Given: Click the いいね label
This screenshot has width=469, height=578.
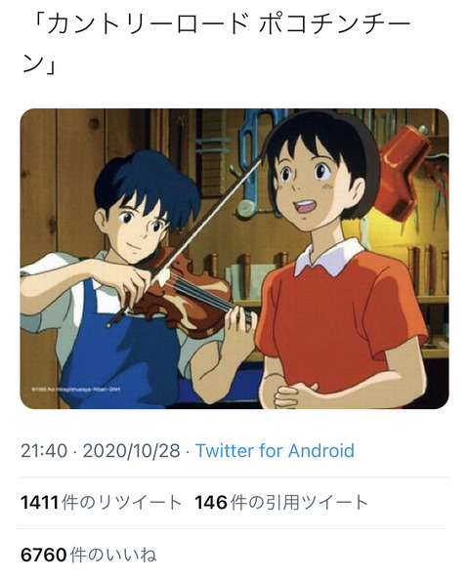Looking at the screenshot, I should [132, 555].
